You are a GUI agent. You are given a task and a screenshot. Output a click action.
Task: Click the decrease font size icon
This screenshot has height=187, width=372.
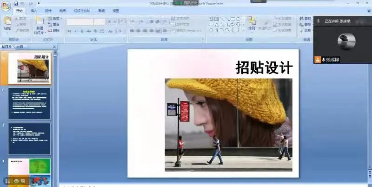pyautogui.click(x=115, y=21)
